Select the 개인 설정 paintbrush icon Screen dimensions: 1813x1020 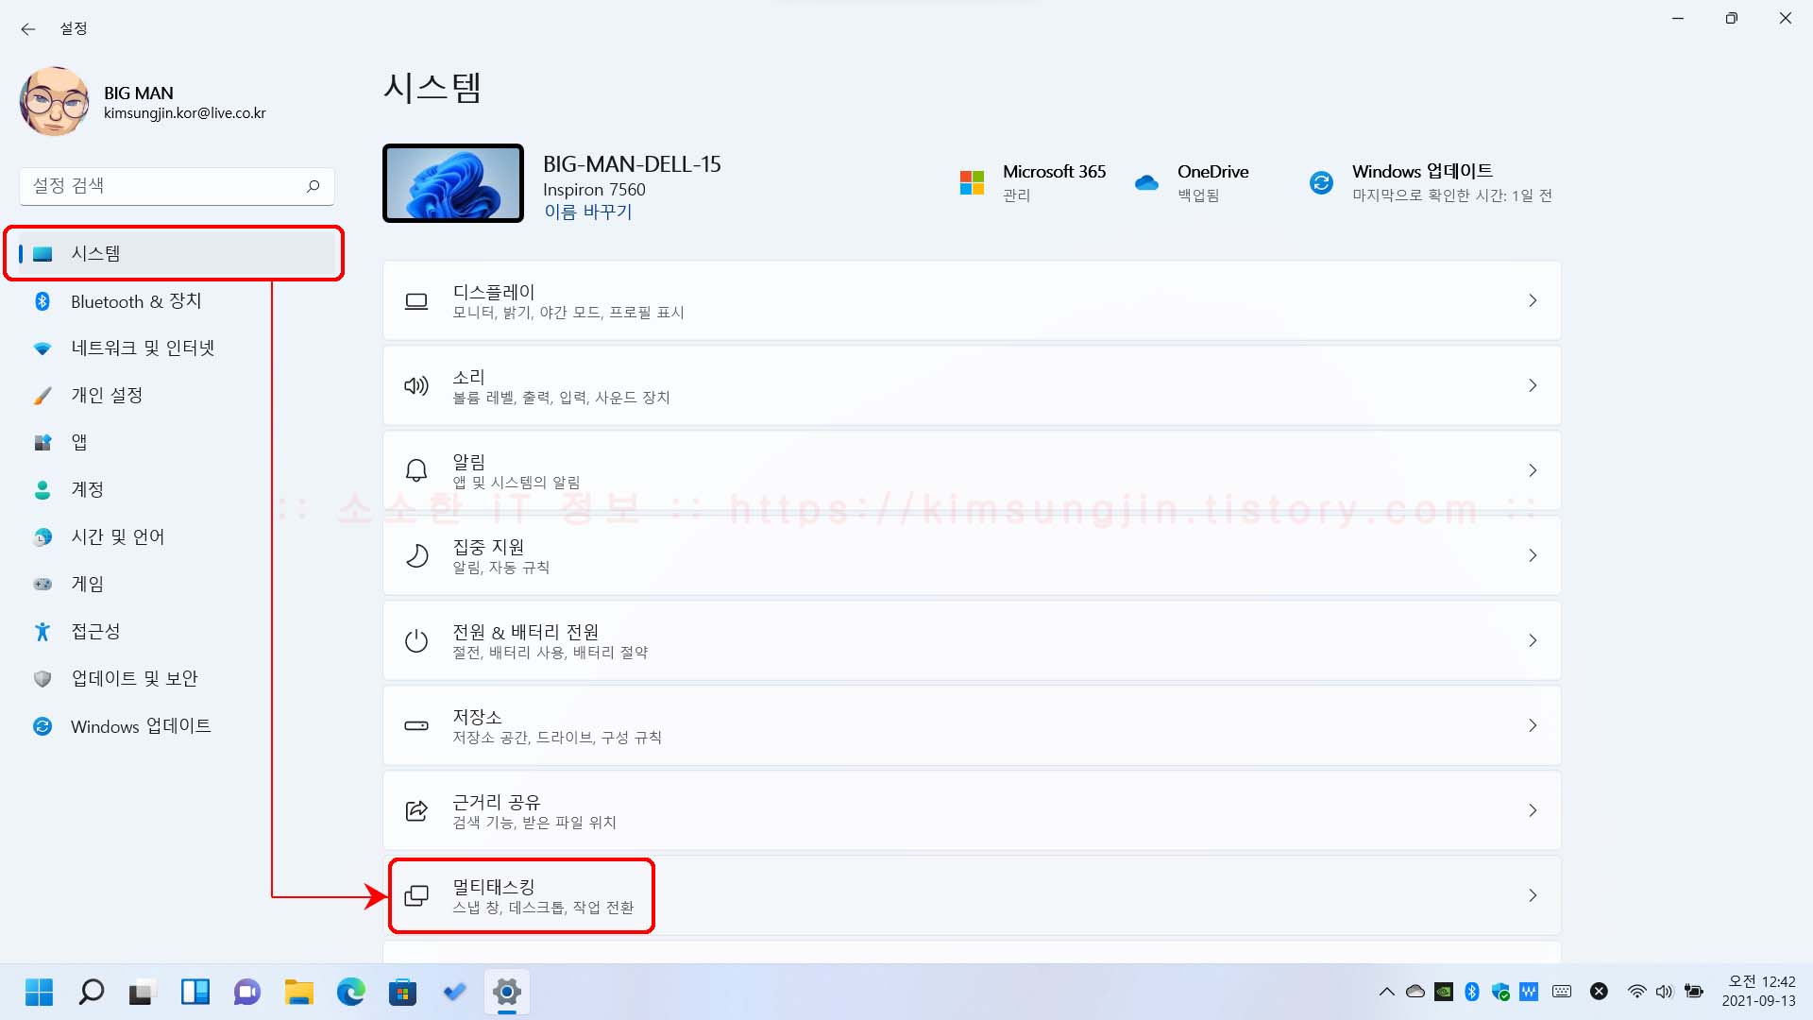click(x=42, y=396)
